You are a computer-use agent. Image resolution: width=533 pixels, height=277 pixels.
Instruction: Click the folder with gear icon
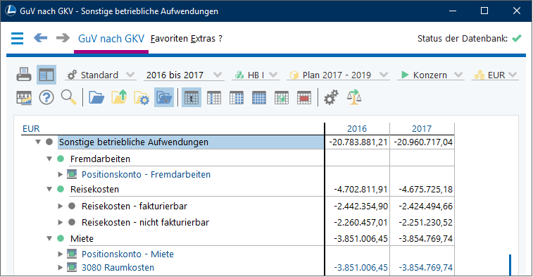[x=142, y=98]
